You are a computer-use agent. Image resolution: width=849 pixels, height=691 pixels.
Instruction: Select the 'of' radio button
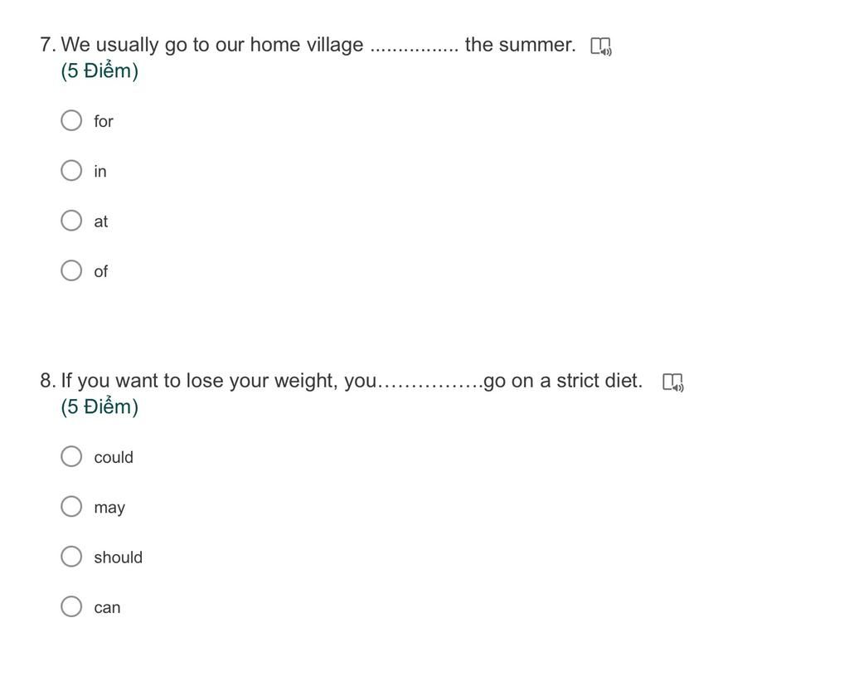71,270
